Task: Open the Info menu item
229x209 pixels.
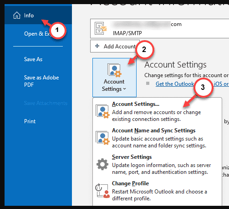Action: pos(38,16)
